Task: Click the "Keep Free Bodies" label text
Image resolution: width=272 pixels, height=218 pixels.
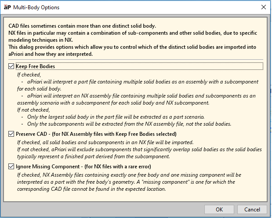Action: pos(35,66)
